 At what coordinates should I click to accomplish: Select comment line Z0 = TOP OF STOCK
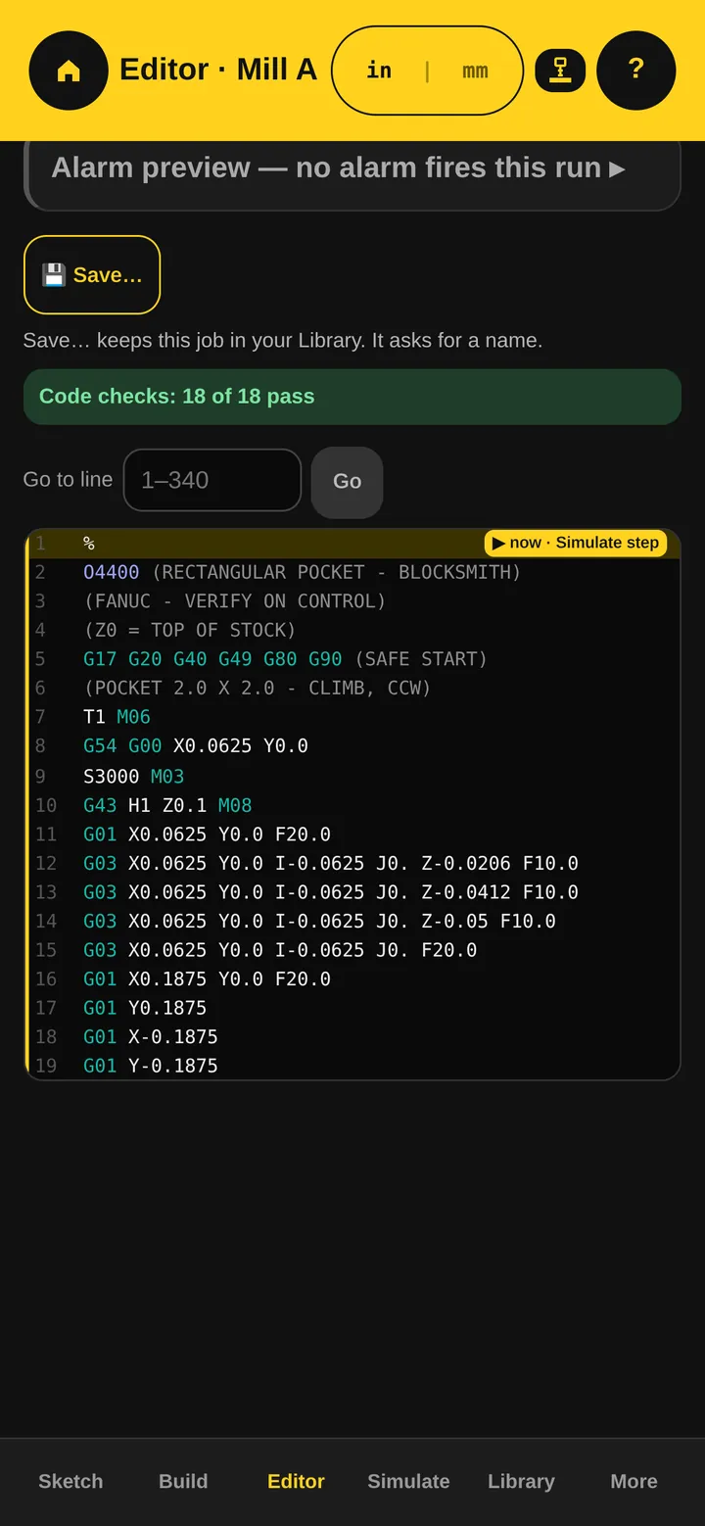(x=352, y=630)
